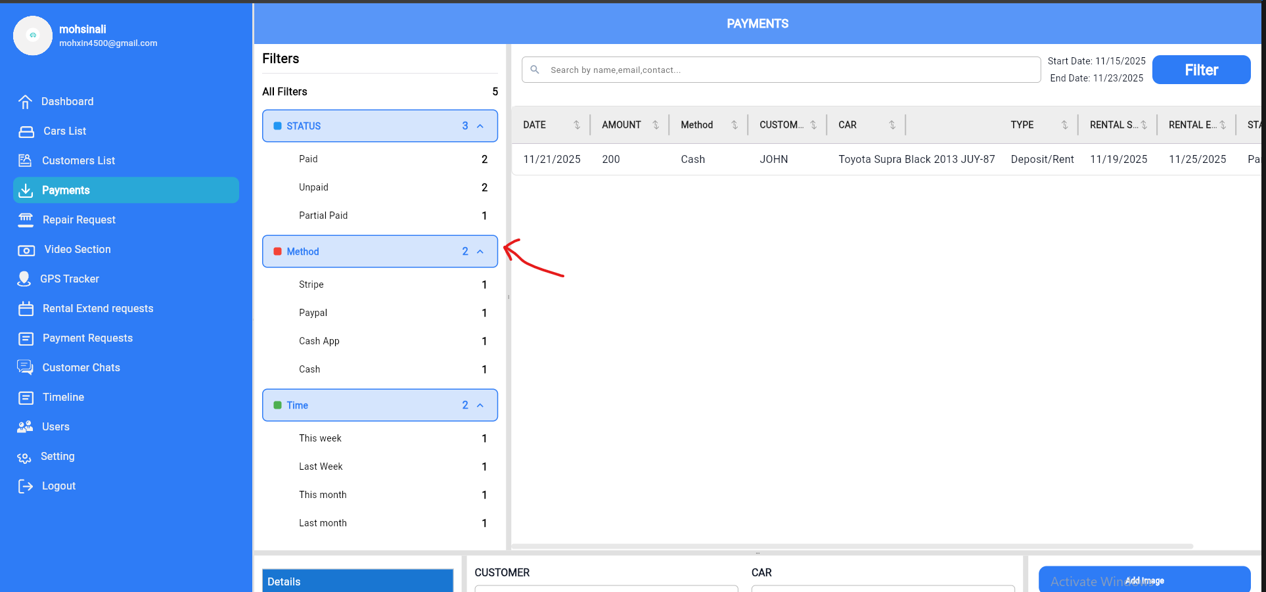This screenshot has width=1266, height=592.
Task: Click the Logout arrow icon
Action: click(26, 486)
